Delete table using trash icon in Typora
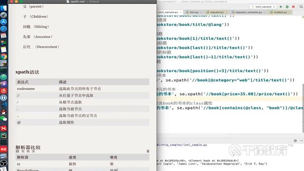This screenshot has width=304, height=171. click(x=148, y=151)
